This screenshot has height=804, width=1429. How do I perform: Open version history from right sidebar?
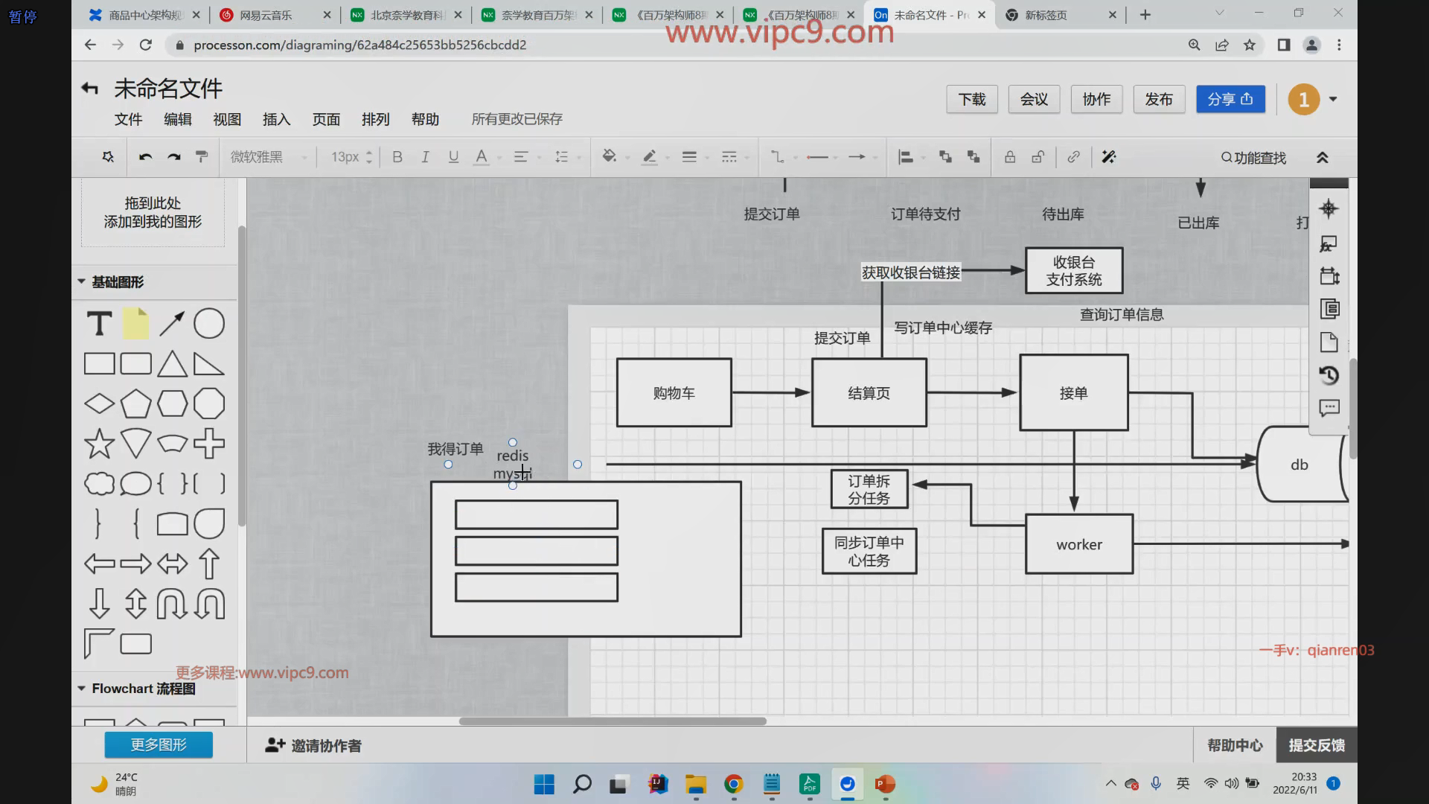1329,375
